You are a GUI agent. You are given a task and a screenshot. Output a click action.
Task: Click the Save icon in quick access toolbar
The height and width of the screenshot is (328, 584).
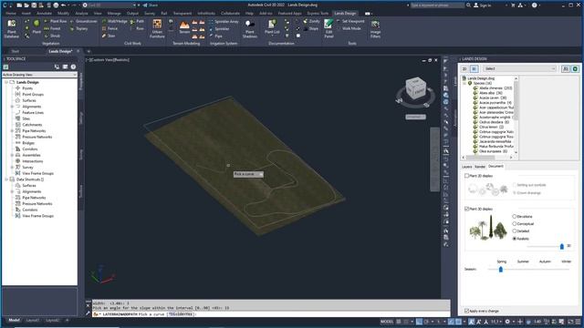click(34, 5)
